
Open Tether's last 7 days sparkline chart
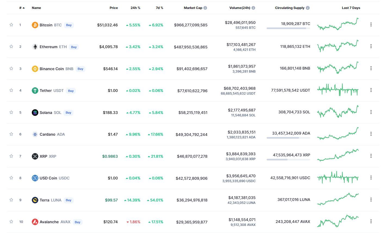(x=338, y=90)
